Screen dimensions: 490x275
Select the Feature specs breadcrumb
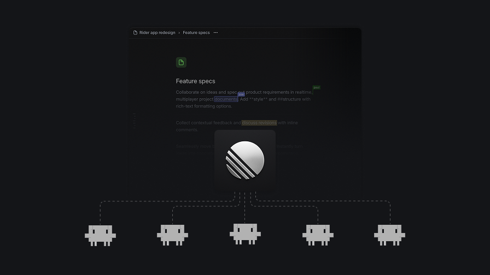tap(196, 32)
